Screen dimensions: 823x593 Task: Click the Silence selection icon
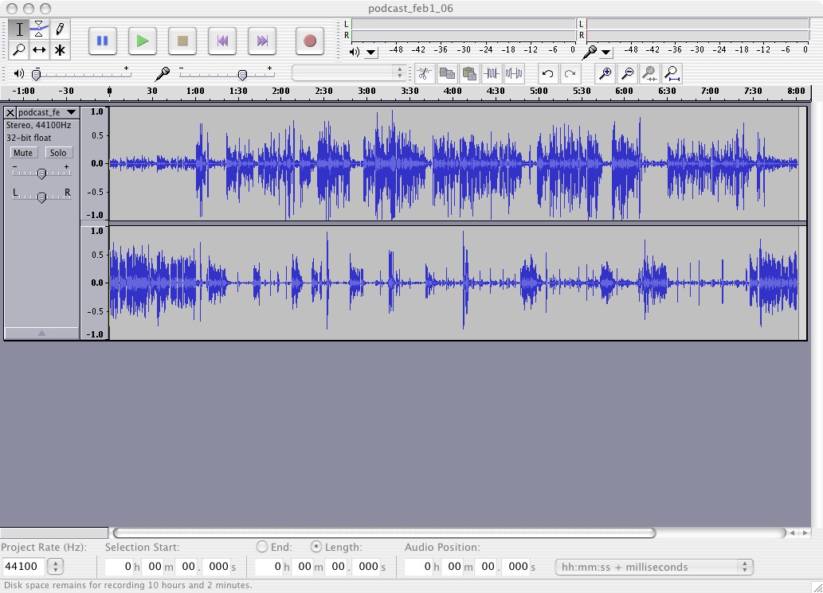click(515, 73)
